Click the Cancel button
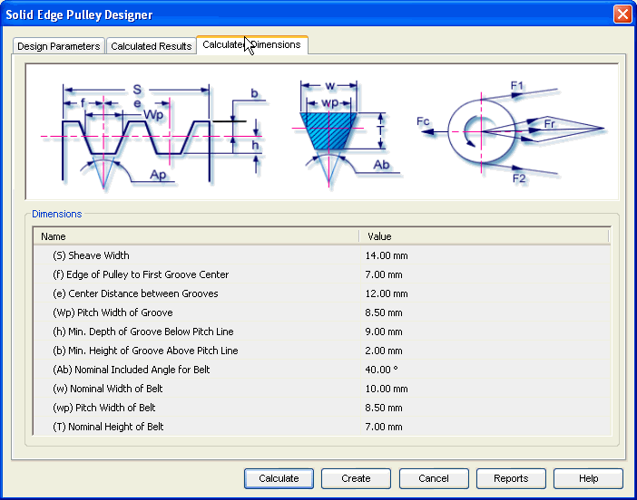Screen dimensions: 637x500 point(434,478)
